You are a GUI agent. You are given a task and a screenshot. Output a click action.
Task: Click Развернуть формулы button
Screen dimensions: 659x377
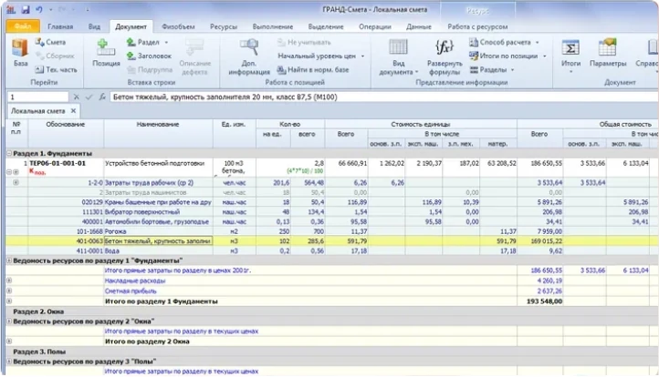(x=445, y=56)
